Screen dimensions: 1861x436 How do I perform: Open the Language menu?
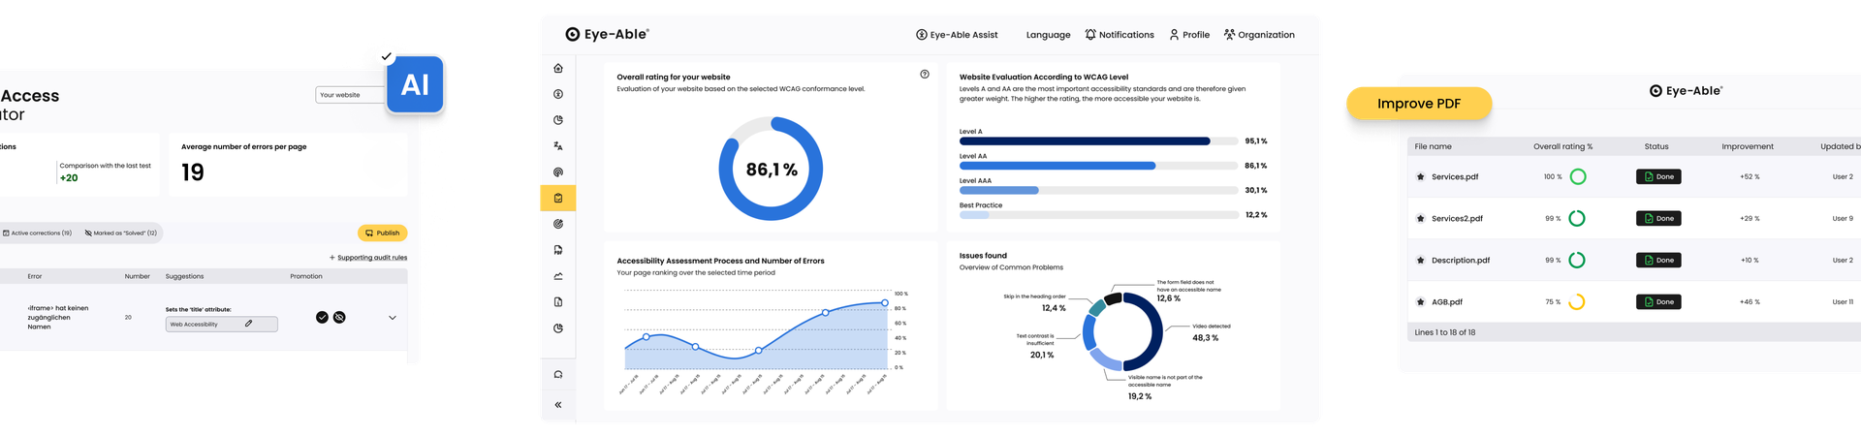click(1048, 35)
